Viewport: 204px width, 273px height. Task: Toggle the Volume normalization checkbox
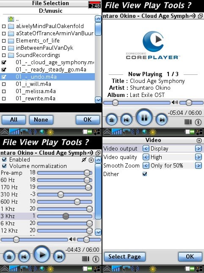pyautogui.click(x=4, y=166)
